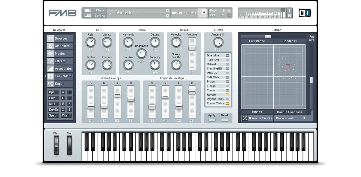Click the ARP button
361x177 pixels.
[177, 13]
